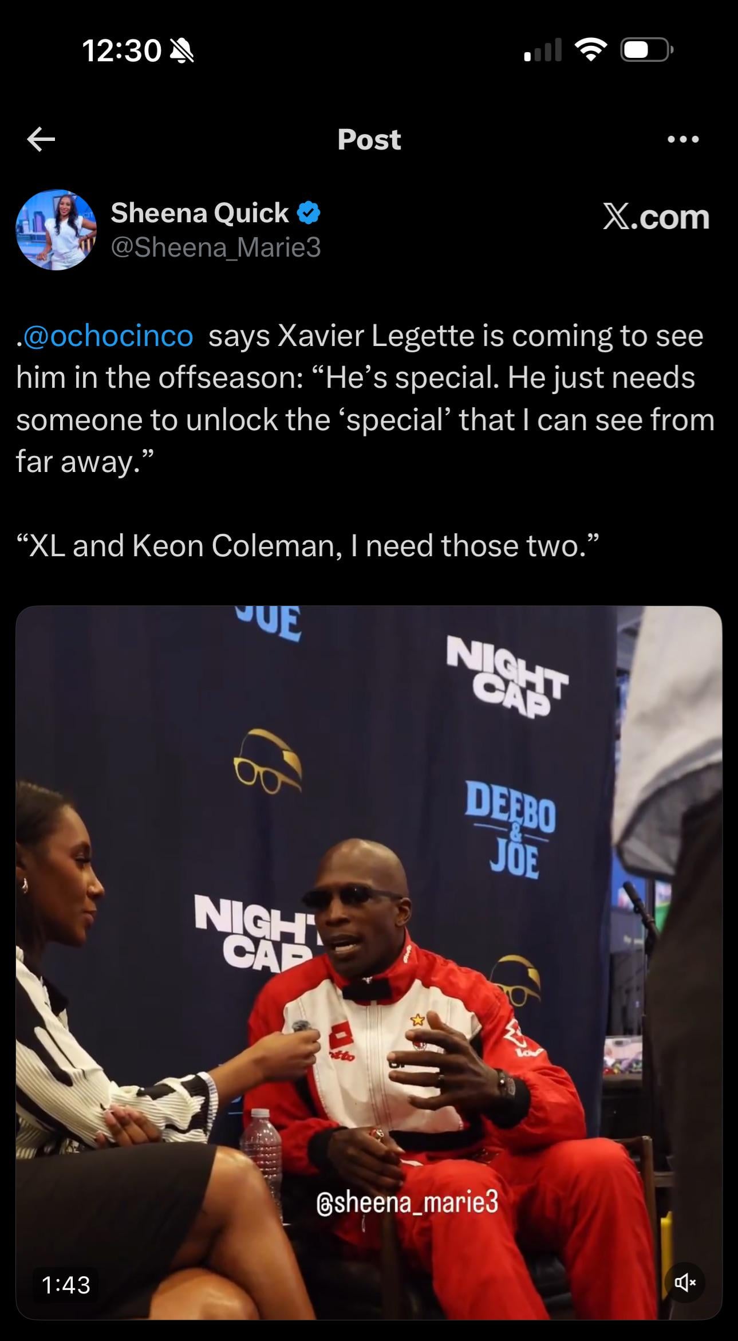
Task: Tap the cellular signal bars icon
Action: [x=542, y=50]
